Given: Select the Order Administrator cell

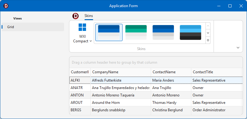Looking at the screenshot, I should click(216, 110).
